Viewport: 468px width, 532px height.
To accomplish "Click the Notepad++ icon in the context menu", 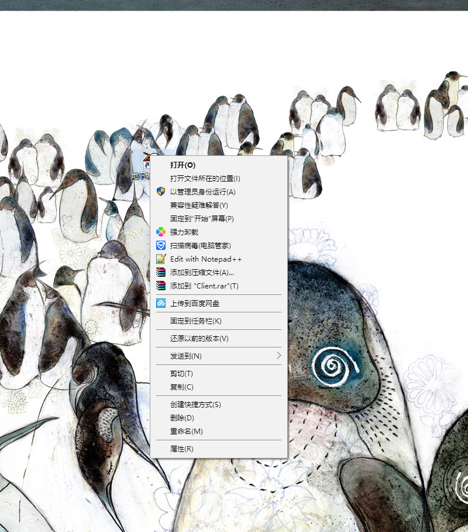I will pyautogui.click(x=161, y=259).
